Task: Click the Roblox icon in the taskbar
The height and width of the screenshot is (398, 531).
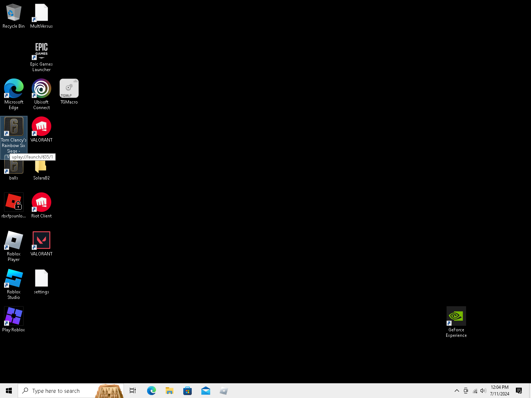Action: (x=223, y=391)
